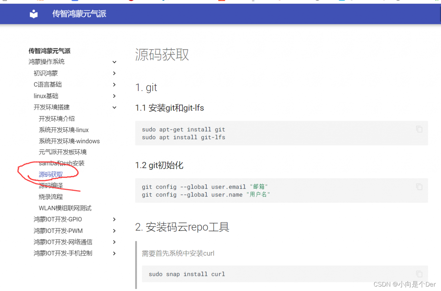Click the book logo icon in header
This screenshot has width=441, height=291.
[x=33, y=14]
